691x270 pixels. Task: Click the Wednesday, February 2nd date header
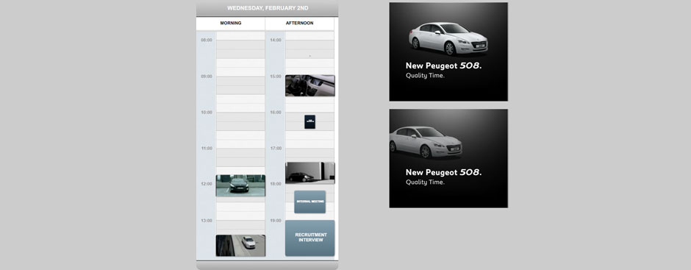point(268,8)
